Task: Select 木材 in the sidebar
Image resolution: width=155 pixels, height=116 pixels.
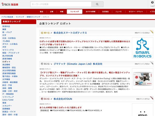Action: click(4, 47)
